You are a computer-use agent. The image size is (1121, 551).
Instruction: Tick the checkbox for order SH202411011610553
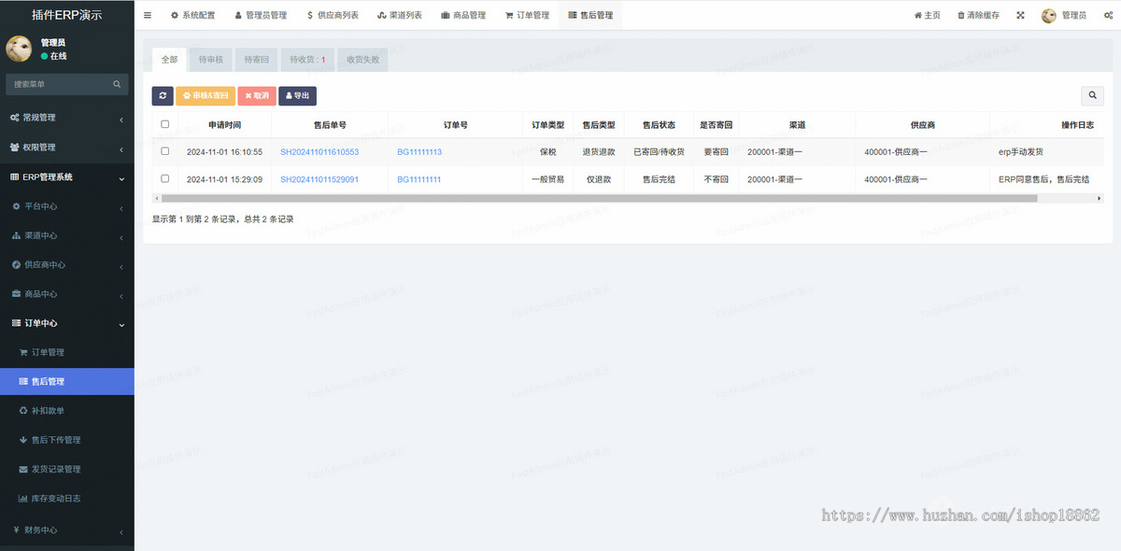pyautogui.click(x=165, y=150)
